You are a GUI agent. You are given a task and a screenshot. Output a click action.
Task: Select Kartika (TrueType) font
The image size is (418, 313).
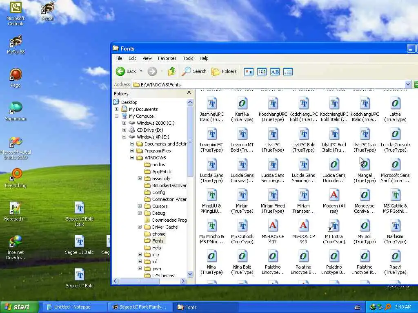click(x=242, y=109)
